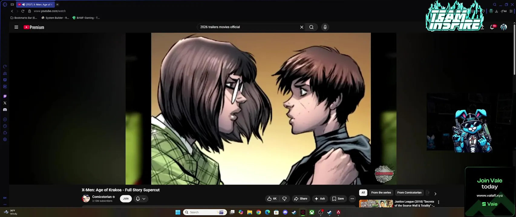Image resolution: width=516 pixels, height=217 pixels.
Task: Open YouTube notifications bell
Action: click(x=492, y=27)
